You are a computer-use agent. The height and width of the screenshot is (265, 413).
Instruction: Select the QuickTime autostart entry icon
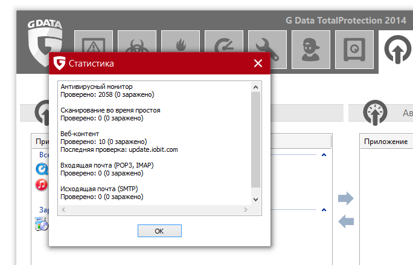click(42, 169)
